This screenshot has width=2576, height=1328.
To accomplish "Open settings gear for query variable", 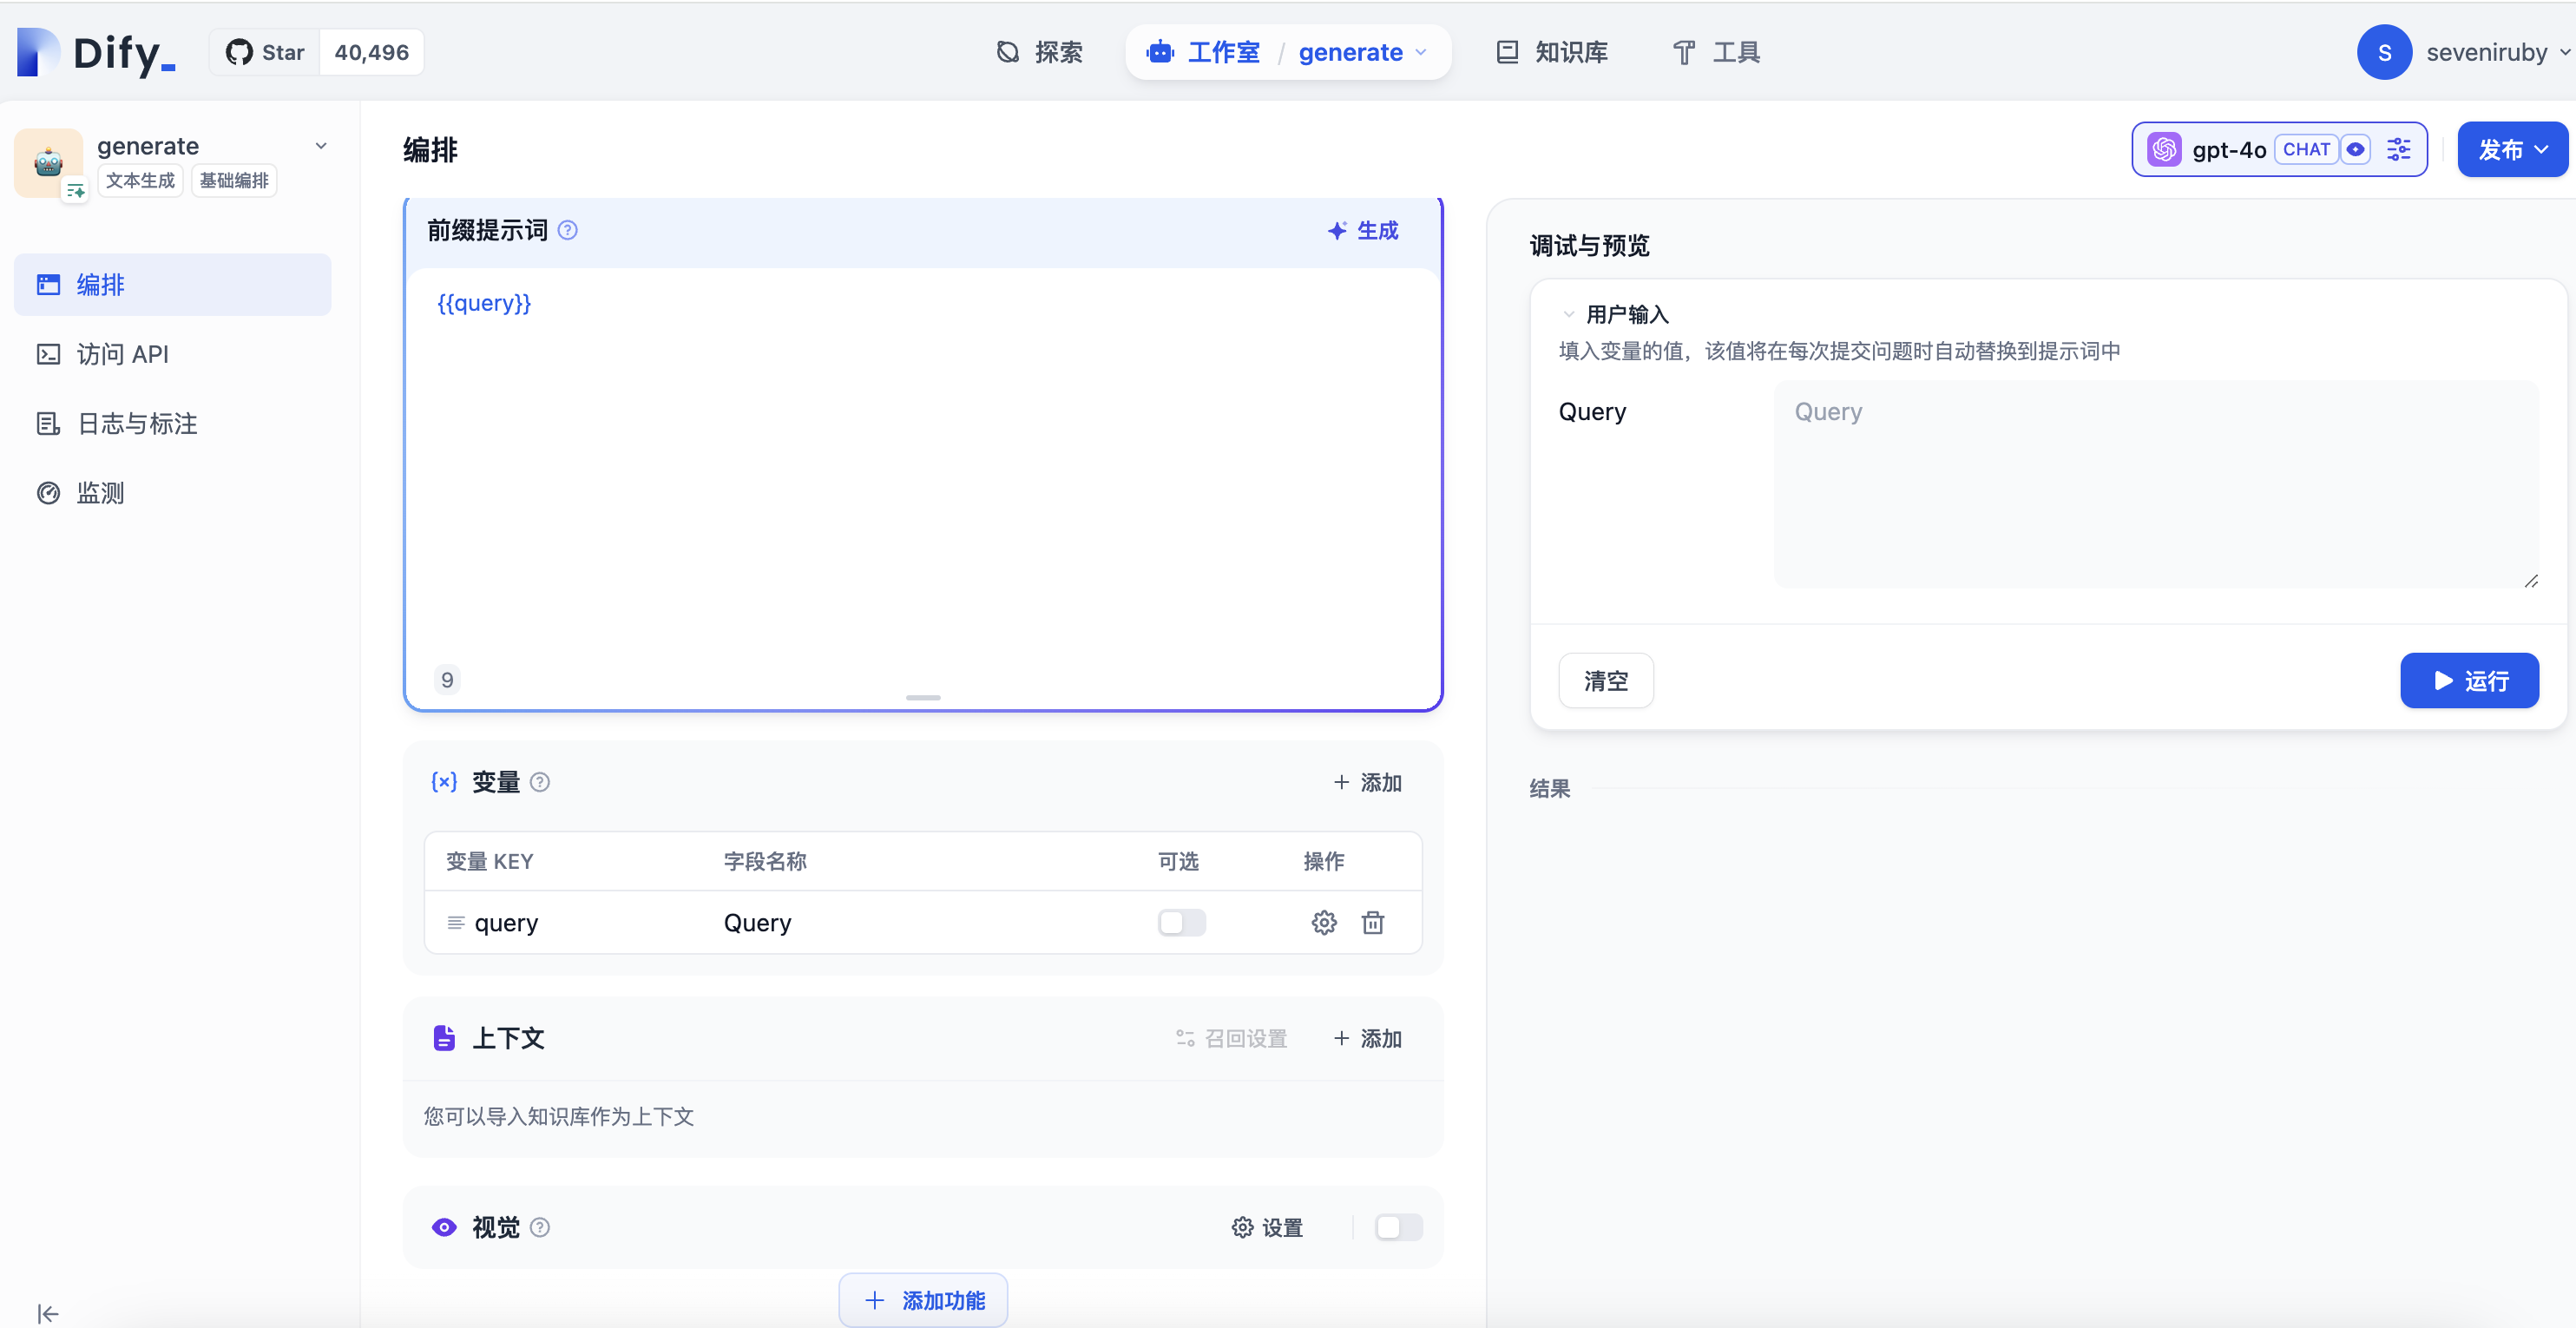I will coord(1324,922).
